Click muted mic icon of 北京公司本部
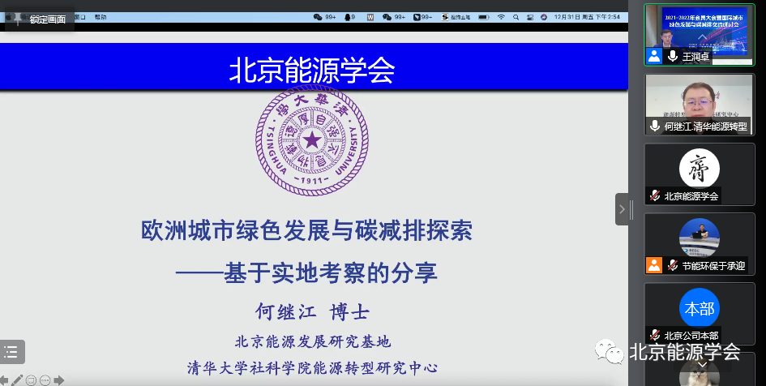The height and width of the screenshot is (386, 766). pos(655,335)
